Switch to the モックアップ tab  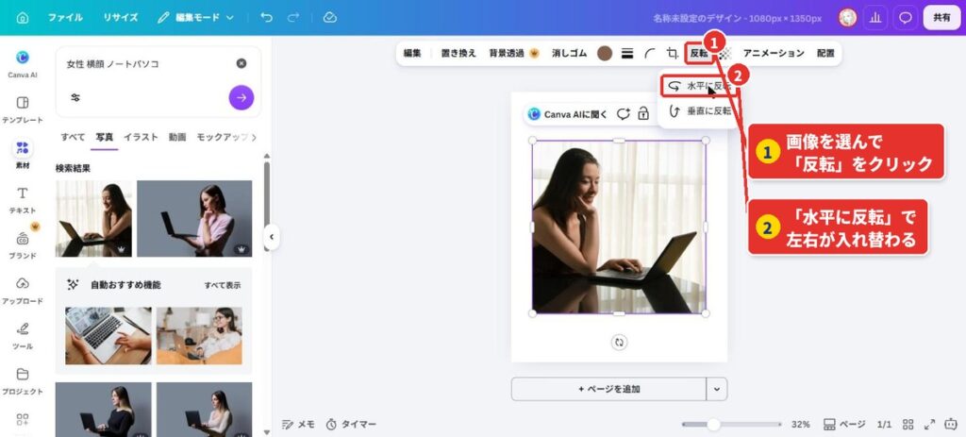tap(222, 137)
